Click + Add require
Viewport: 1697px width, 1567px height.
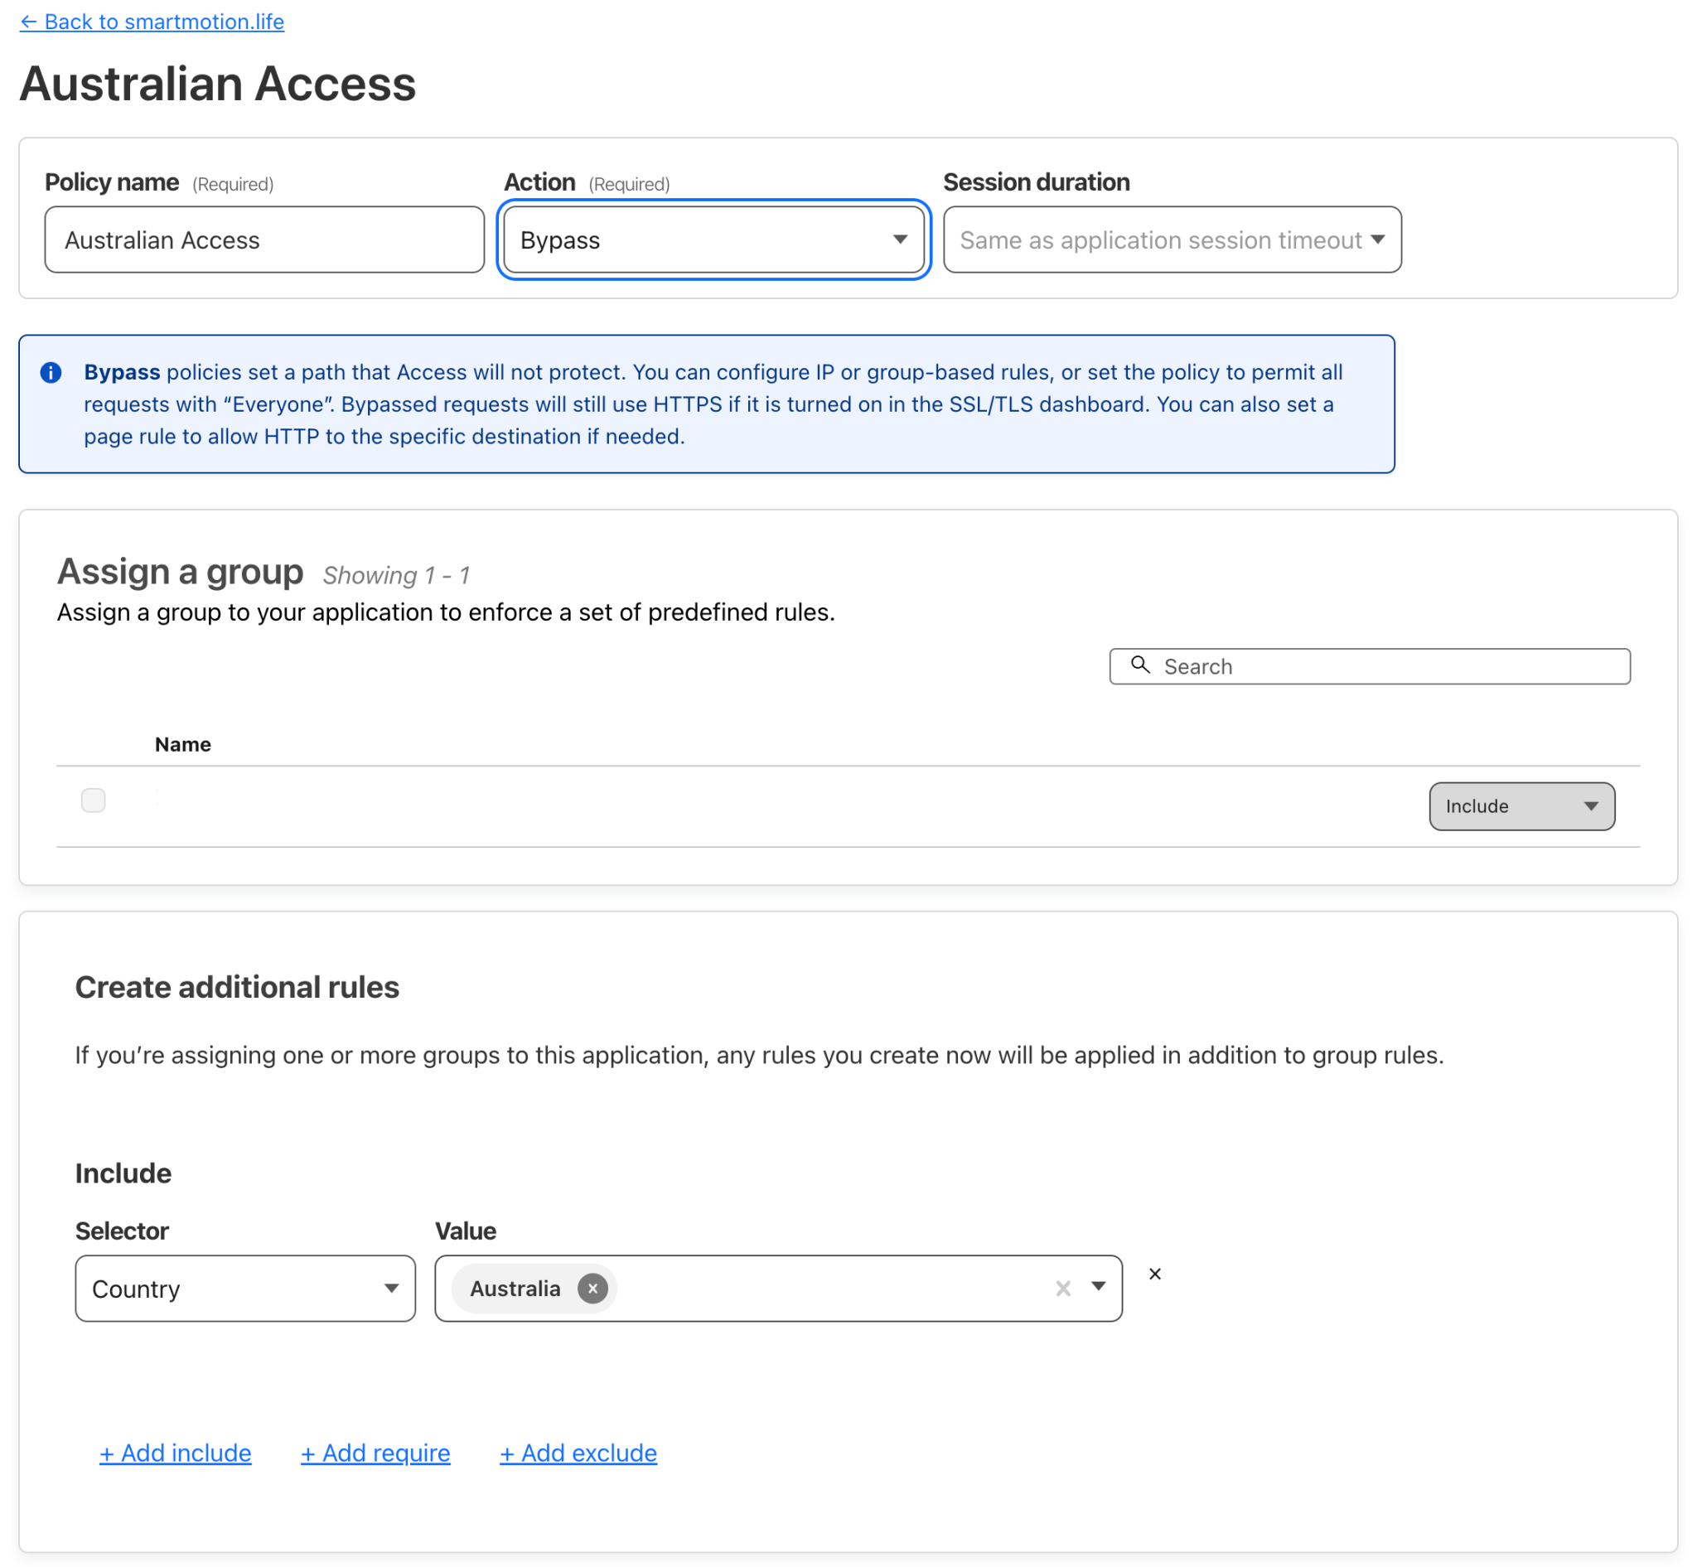[x=375, y=1453]
